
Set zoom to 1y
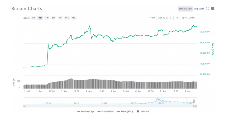60,18
